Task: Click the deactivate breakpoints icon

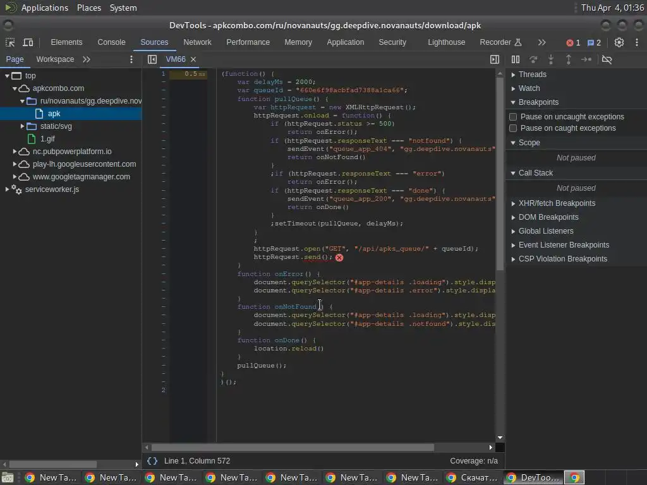Action: click(607, 59)
